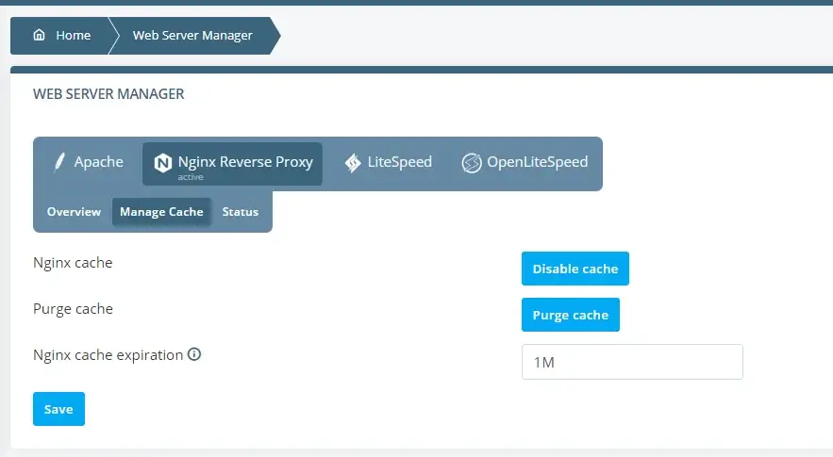Select the OpenLiteSpeed tab label
This screenshot has width=833, height=457.
click(537, 162)
